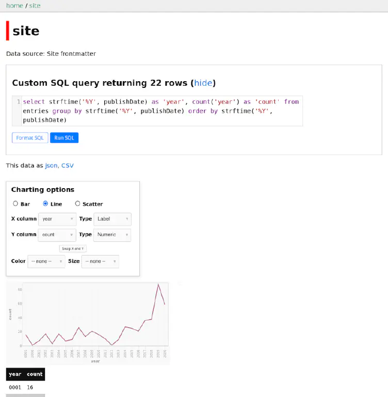Viewport: 388px width, 397px height.
Task: Go to home breadcrumb link
Action: click(x=14, y=5)
